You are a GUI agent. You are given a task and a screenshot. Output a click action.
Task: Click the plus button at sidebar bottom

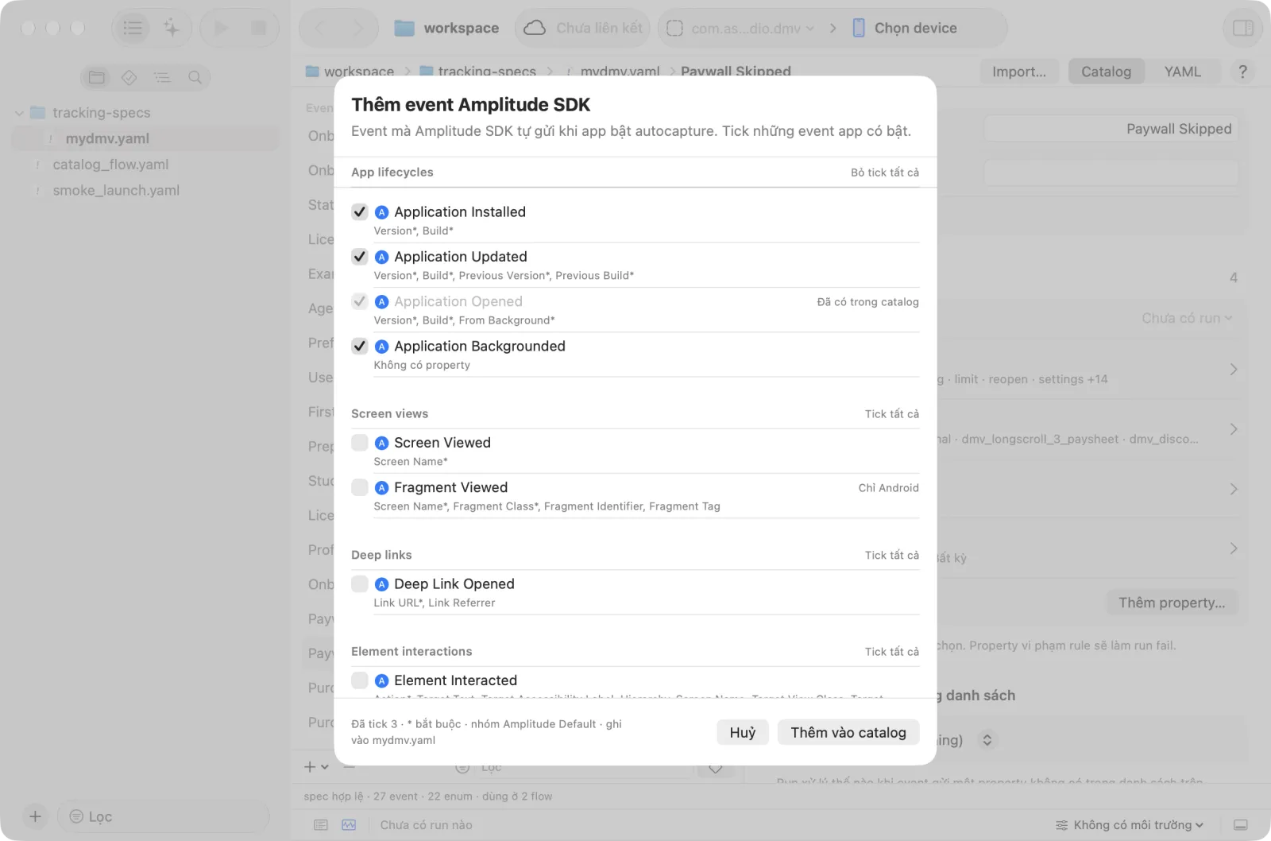coord(35,816)
